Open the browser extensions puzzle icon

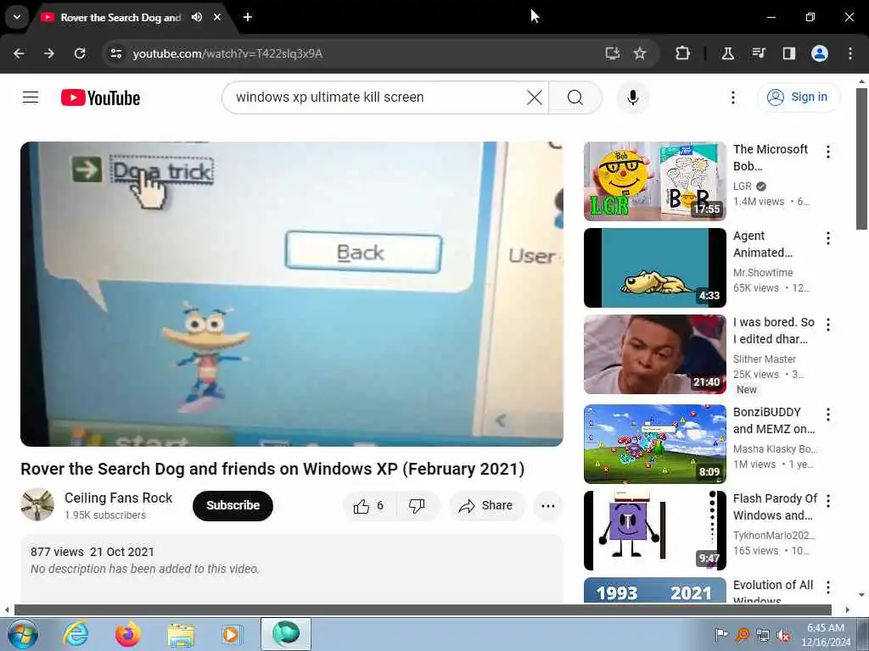coord(683,53)
